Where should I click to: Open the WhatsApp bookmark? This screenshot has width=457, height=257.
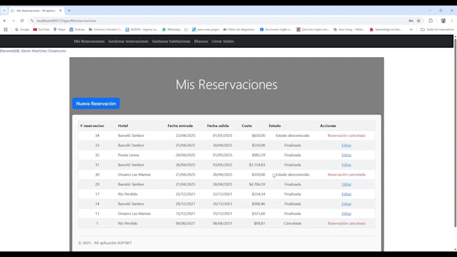tap(171, 30)
